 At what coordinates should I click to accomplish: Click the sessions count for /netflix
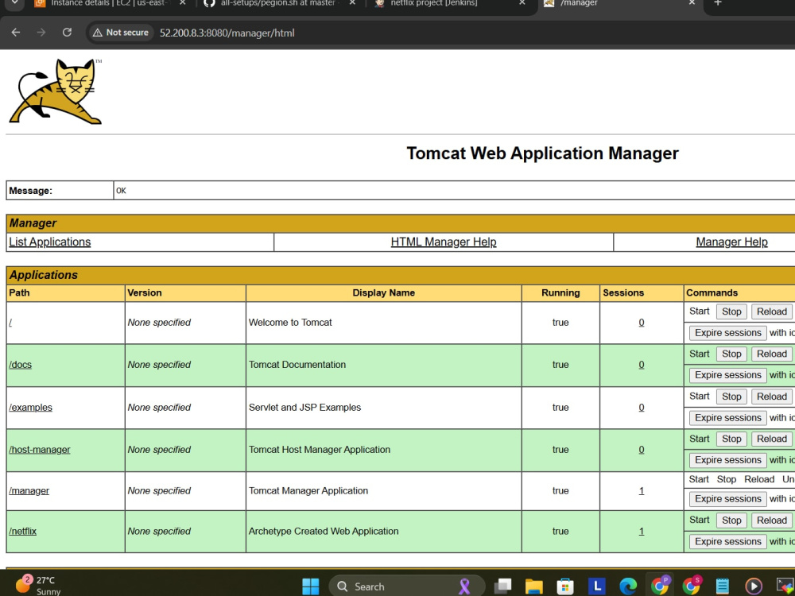[x=642, y=531]
